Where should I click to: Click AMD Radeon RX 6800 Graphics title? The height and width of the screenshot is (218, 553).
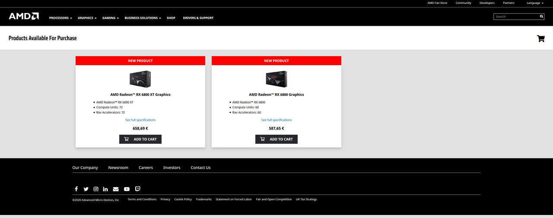point(276,95)
